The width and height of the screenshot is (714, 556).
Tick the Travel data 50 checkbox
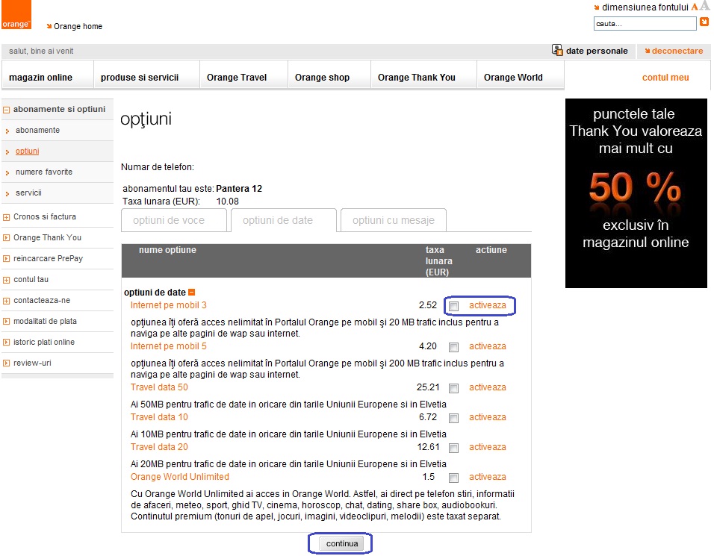click(x=453, y=388)
